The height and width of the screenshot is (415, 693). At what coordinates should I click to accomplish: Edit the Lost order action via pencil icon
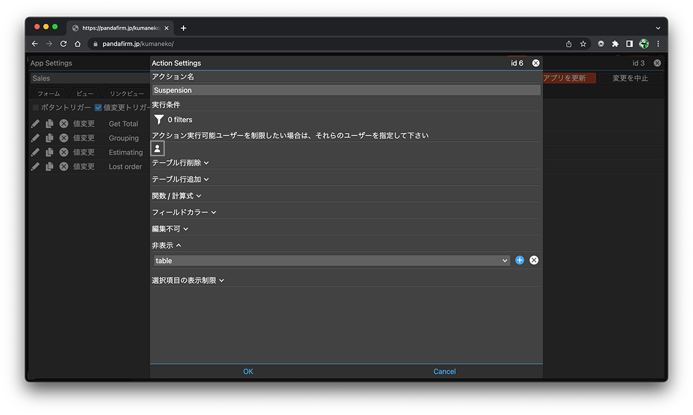click(x=35, y=166)
